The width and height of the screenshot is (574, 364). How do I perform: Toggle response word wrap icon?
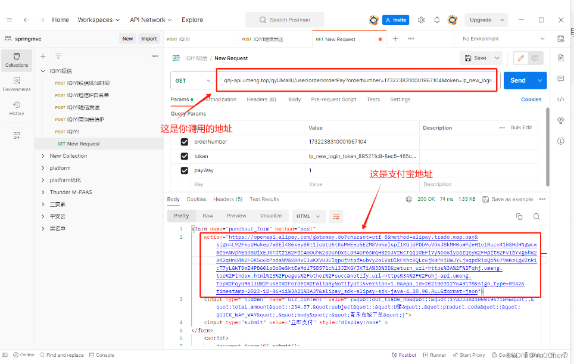click(336, 216)
